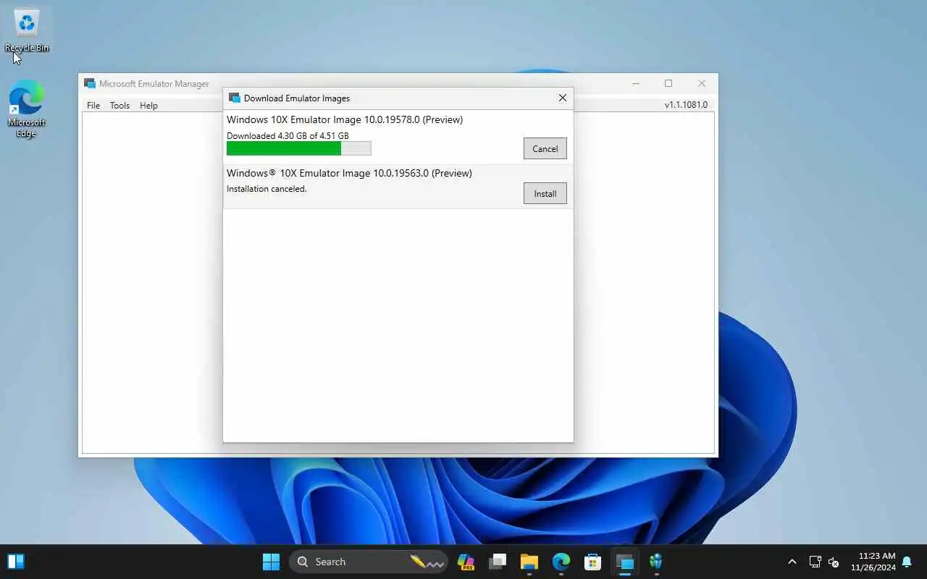Click the taskbar Search box
This screenshot has height=579, width=927.
coord(369,562)
